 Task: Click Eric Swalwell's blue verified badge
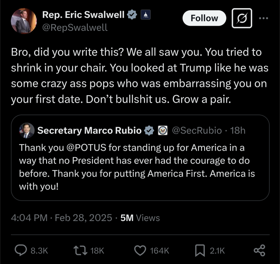[x=132, y=15]
